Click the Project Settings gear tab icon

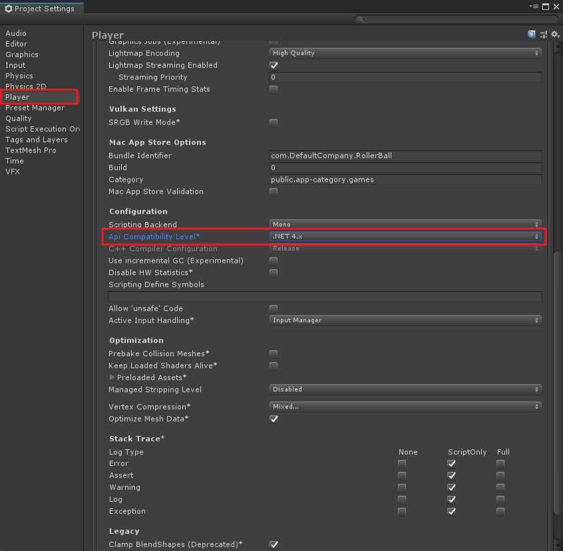[x=9, y=9]
